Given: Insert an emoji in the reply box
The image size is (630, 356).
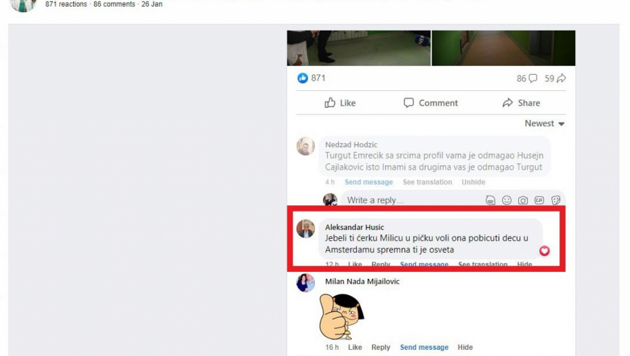Looking at the screenshot, I should tap(507, 200).
